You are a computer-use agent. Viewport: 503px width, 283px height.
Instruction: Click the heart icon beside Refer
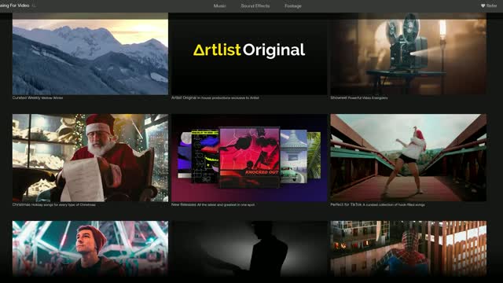click(x=483, y=6)
